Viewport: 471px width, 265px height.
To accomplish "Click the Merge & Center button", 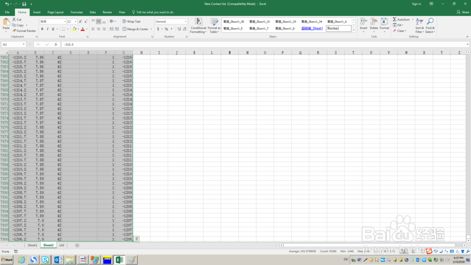I will 136,29.
